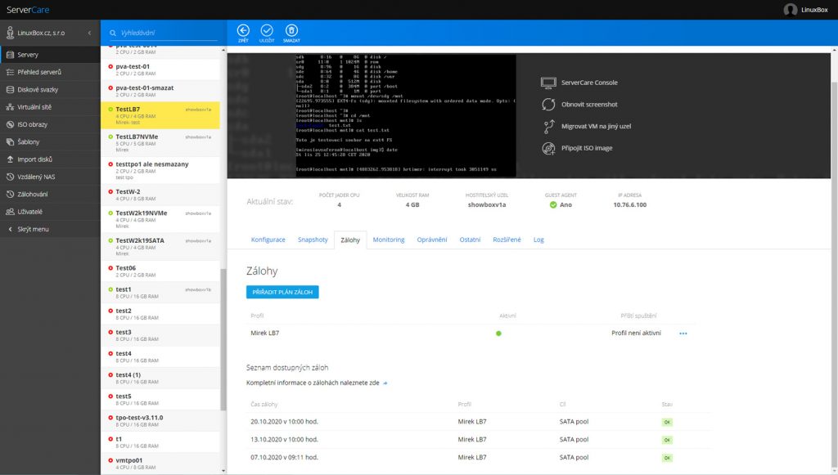Screen dimensions: 838x475
Task: Select server pva-test-01
Action: point(160,70)
